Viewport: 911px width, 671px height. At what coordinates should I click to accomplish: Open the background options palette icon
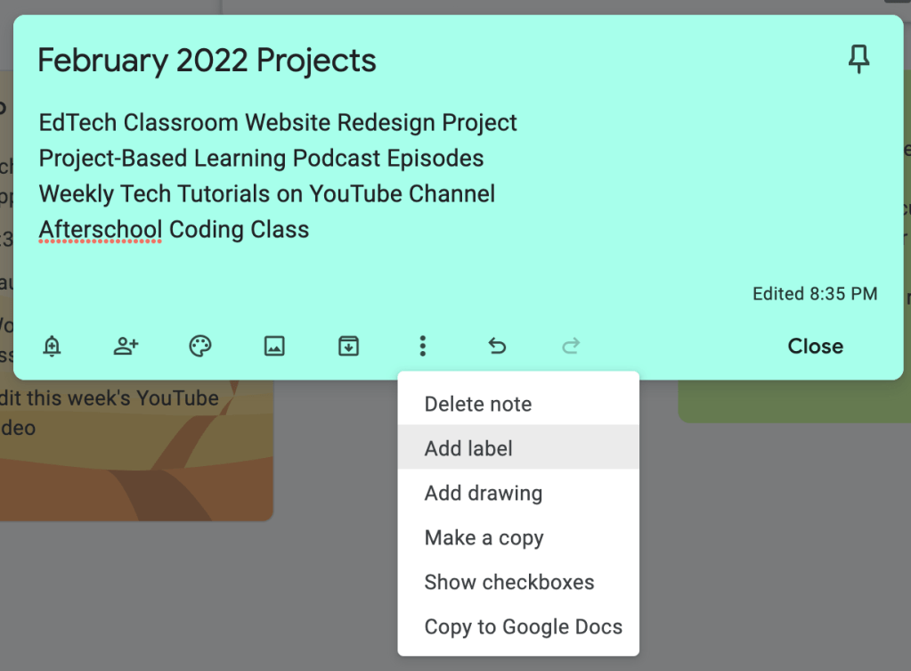click(200, 347)
